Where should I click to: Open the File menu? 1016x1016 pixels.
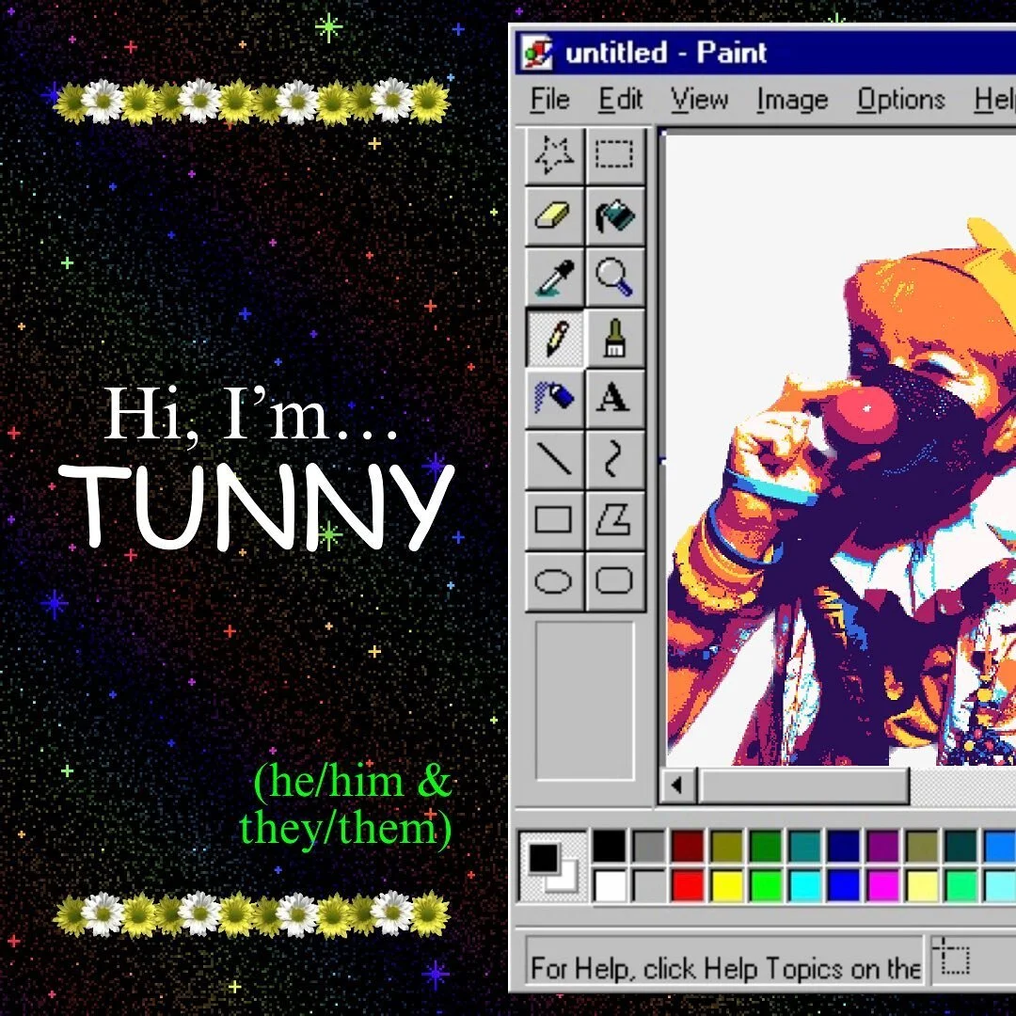(x=549, y=99)
